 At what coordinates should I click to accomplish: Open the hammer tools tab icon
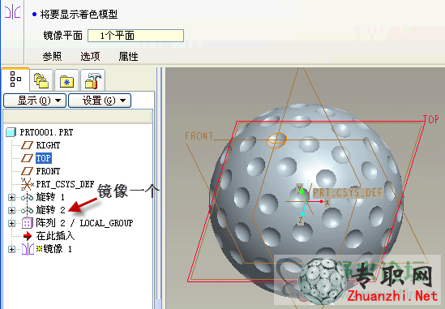(x=93, y=80)
